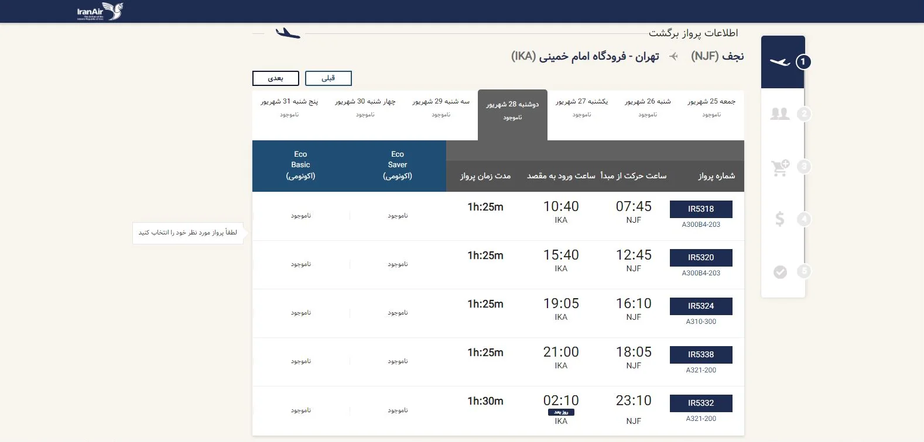The image size is (924, 442).
Task: Click the arrow icon between NJF and Tehran
Action: [x=674, y=57]
